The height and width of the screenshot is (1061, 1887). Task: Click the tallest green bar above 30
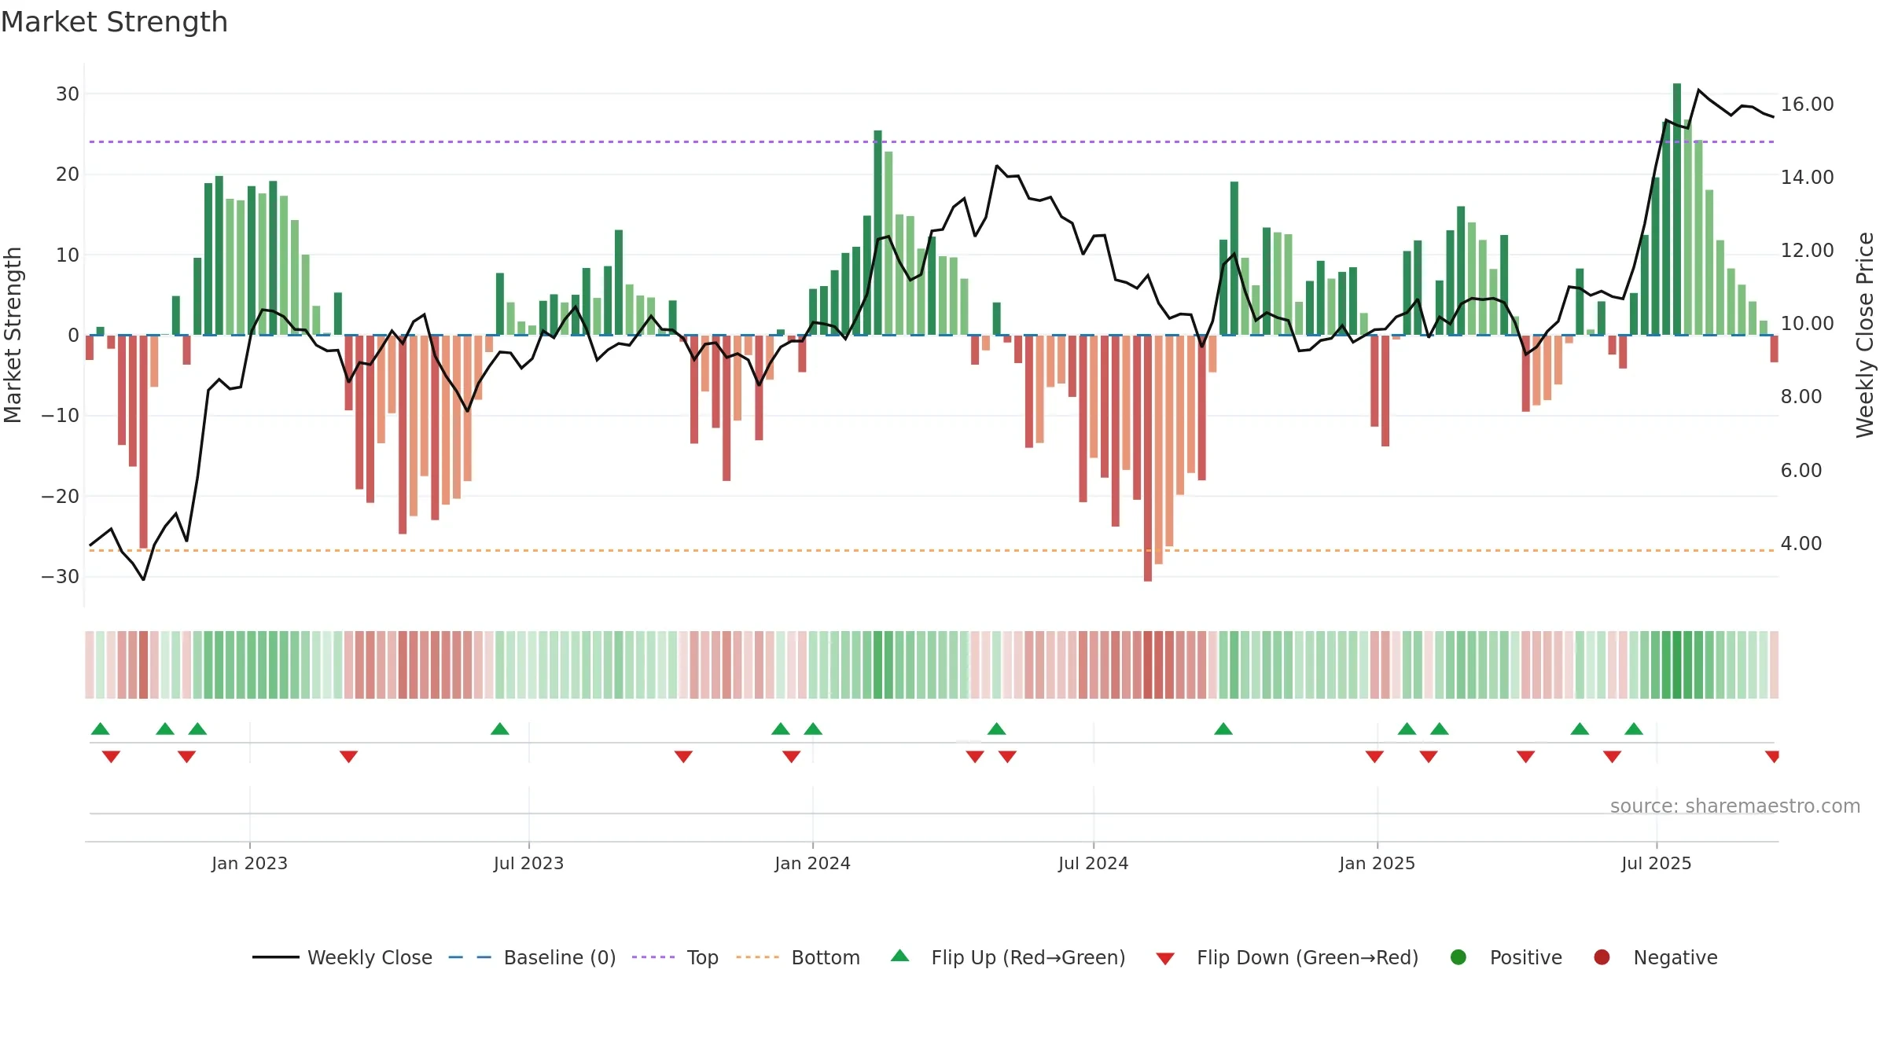tap(1677, 209)
